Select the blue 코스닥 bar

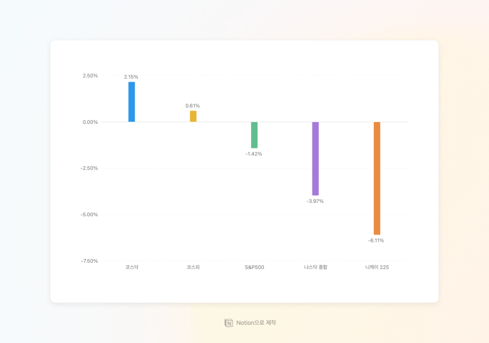[132, 102]
